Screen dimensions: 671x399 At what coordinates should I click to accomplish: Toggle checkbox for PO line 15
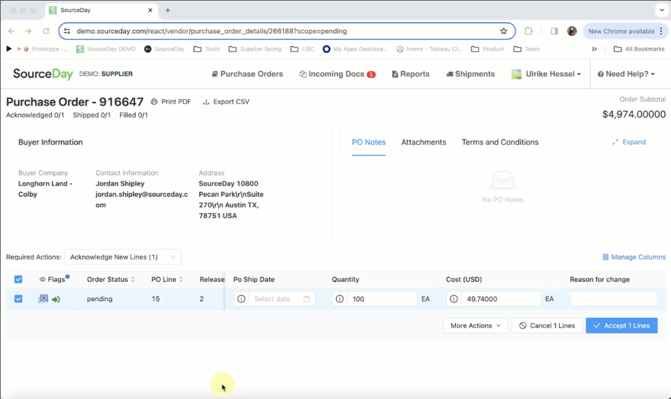coord(18,298)
